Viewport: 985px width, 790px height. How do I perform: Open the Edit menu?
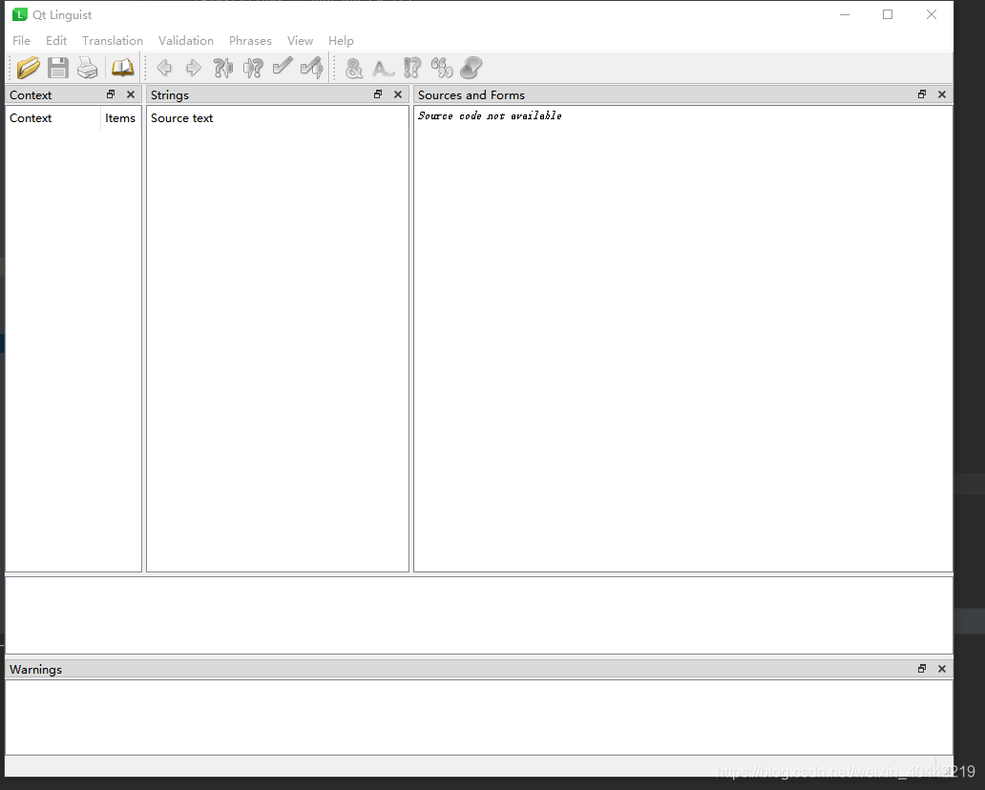[x=56, y=40]
